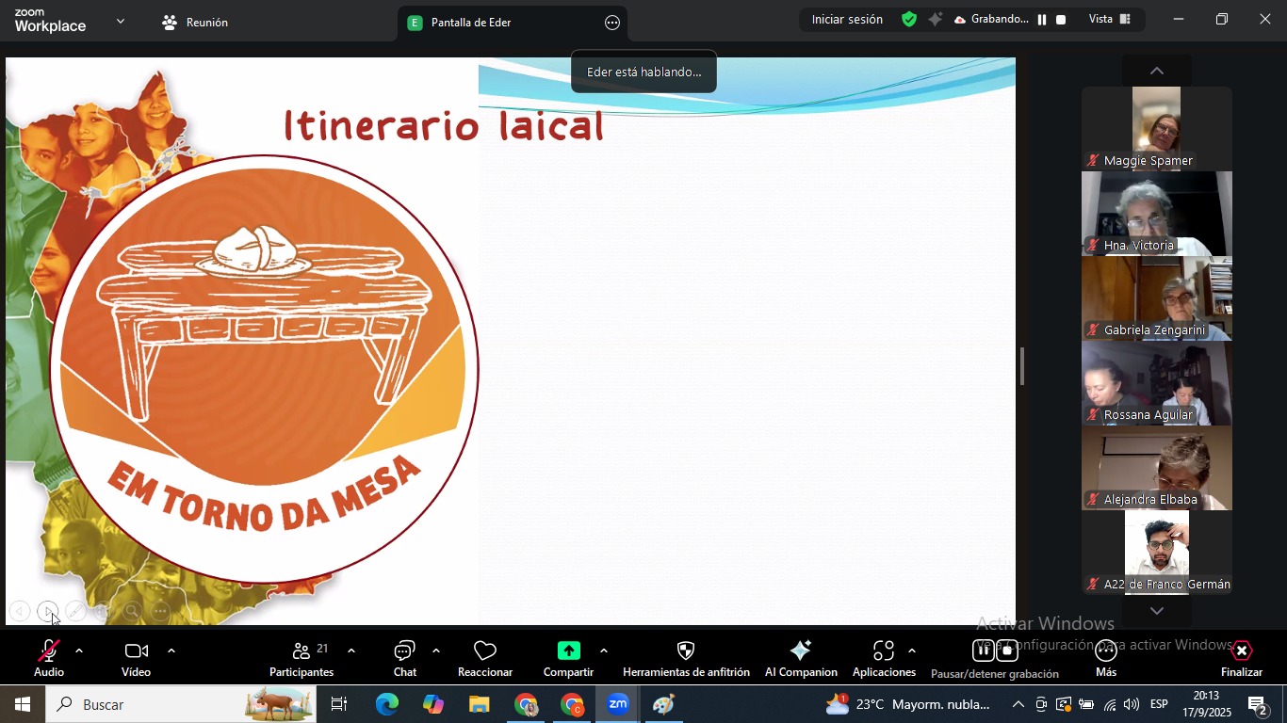Open the Chat panel
This screenshot has height=723, width=1287.
pyautogui.click(x=405, y=658)
